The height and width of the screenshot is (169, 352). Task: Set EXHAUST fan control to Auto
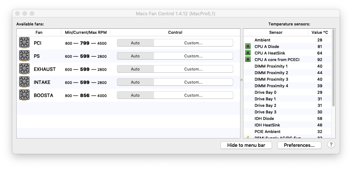click(135, 69)
